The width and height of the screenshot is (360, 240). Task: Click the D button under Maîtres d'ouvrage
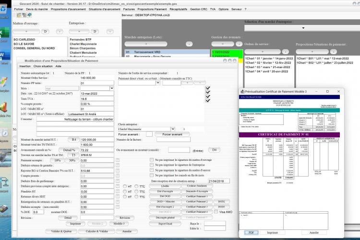coord(45,32)
